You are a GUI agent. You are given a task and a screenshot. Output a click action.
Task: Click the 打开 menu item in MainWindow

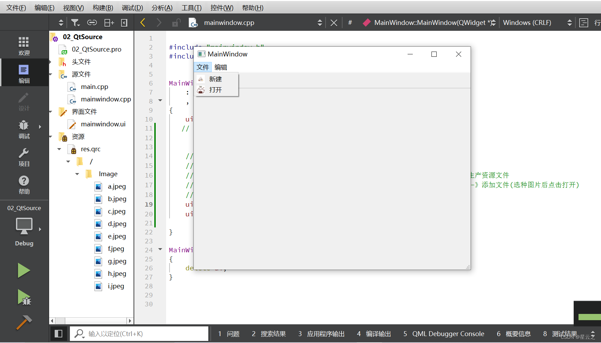point(216,90)
